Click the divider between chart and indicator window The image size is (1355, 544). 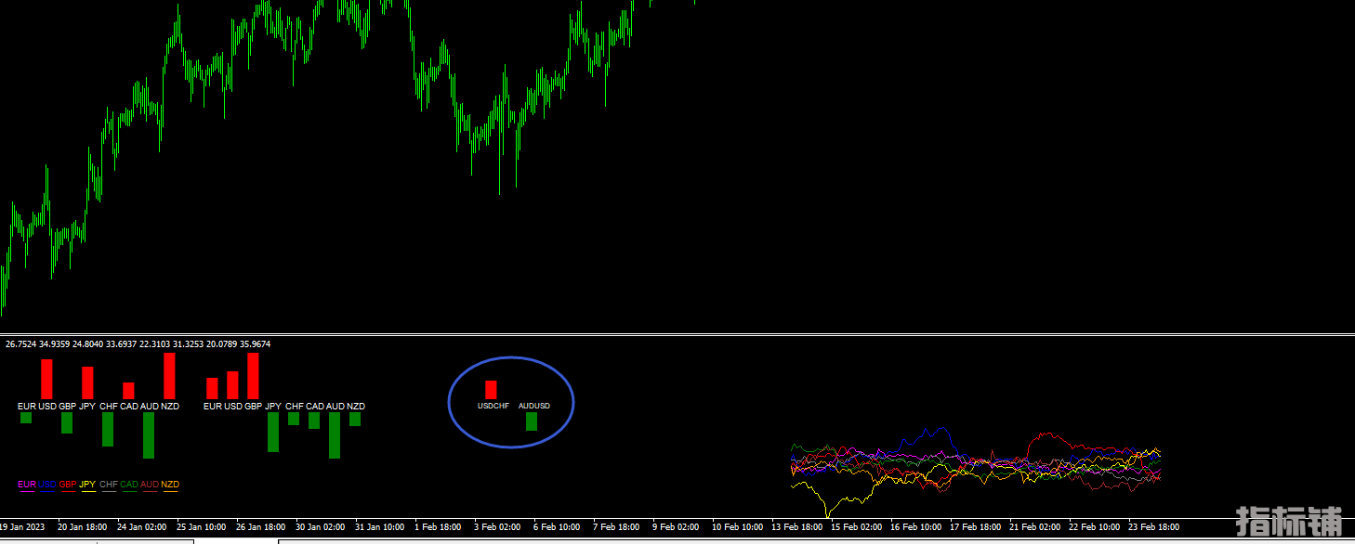click(x=677, y=333)
